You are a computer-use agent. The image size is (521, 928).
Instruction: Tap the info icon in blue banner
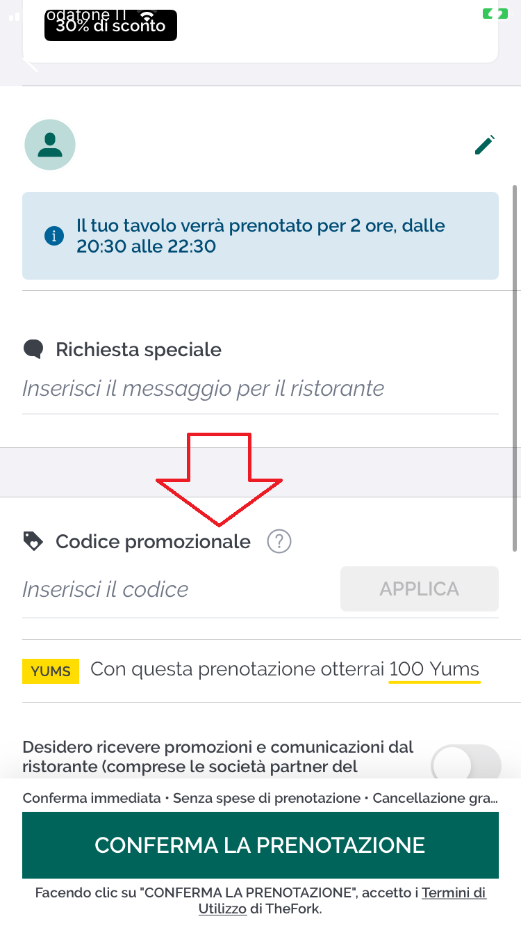[x=53, y=236]
